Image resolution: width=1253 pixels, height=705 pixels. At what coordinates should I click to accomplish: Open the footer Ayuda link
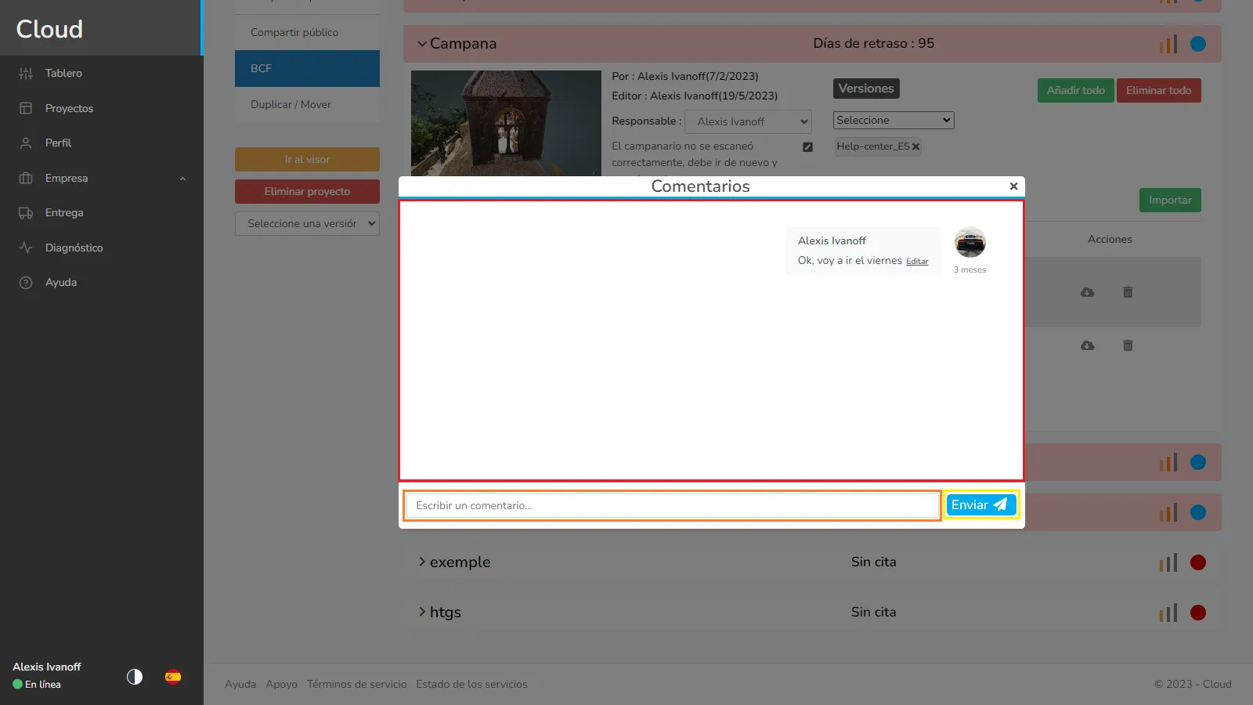pyautogui.click(x=240, y=684)
